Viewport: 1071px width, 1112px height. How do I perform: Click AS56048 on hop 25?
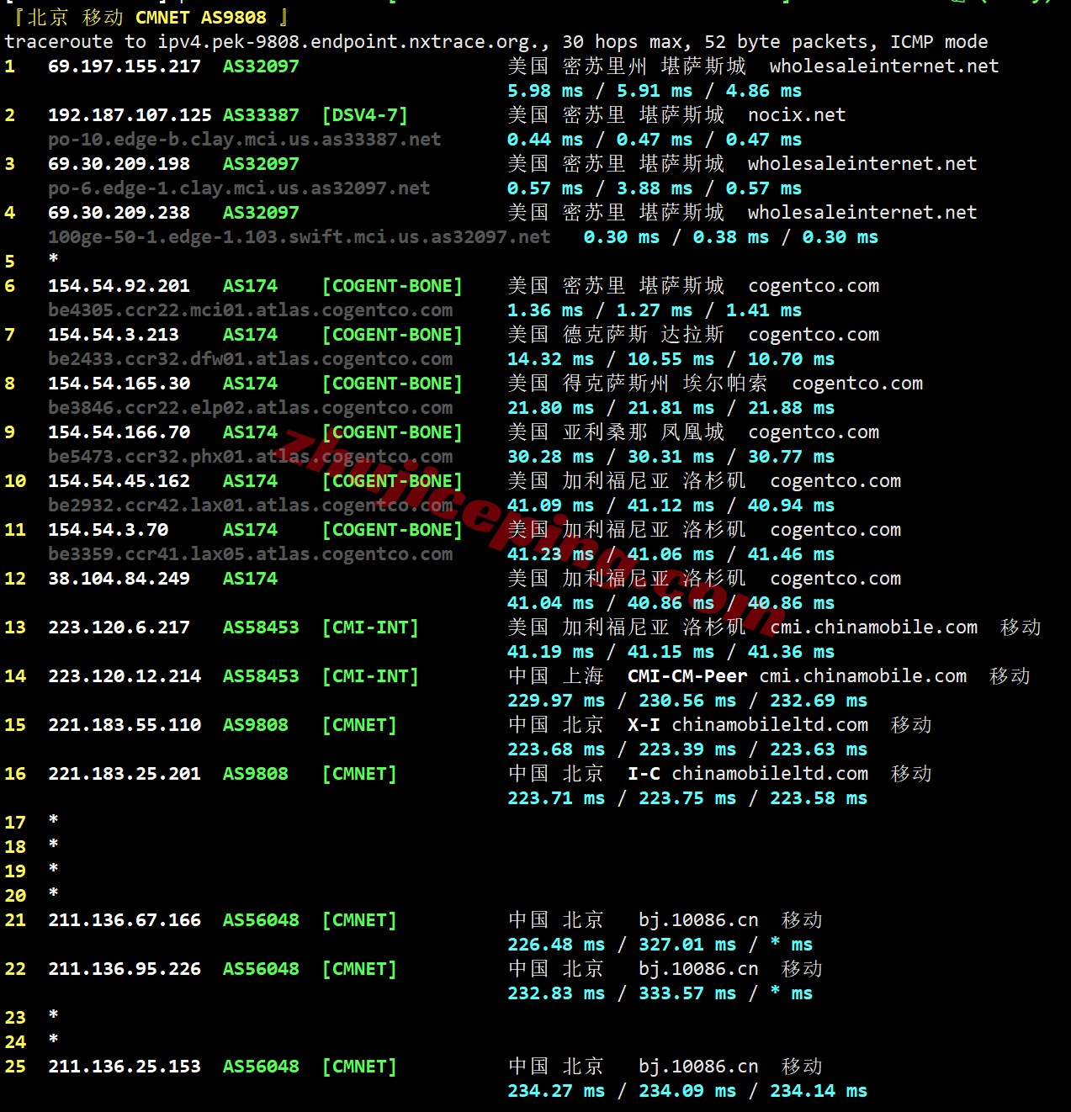(x=261, y=1067)
